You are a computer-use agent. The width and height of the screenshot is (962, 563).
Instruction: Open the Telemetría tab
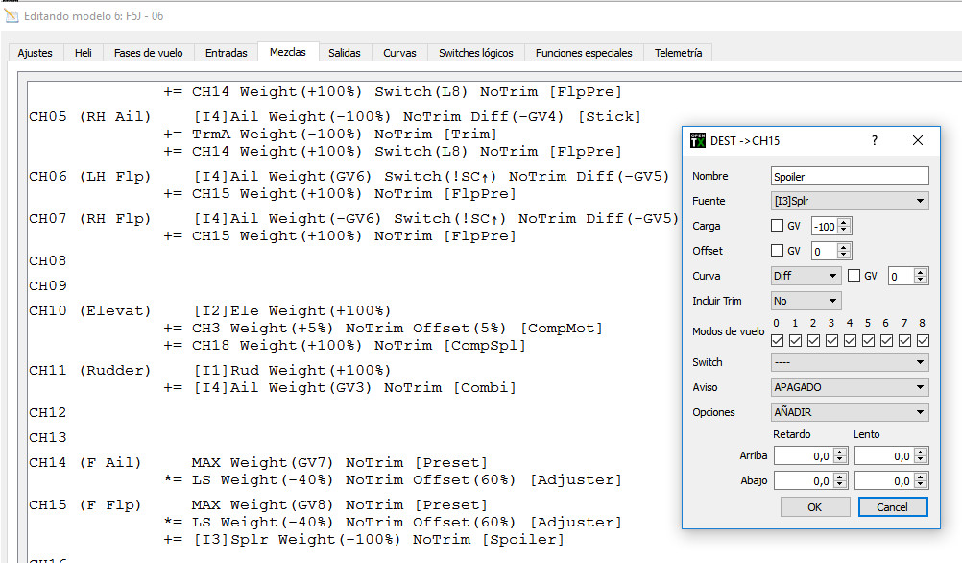point(678,53)
